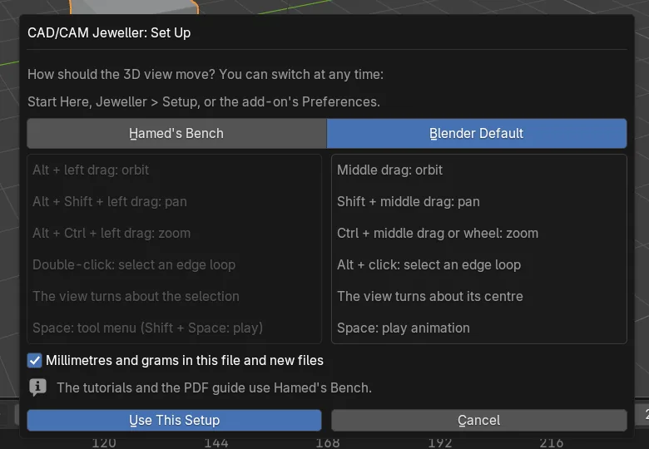Click 'Ctrl + middle drag or wheel: zoom' text

438,233
